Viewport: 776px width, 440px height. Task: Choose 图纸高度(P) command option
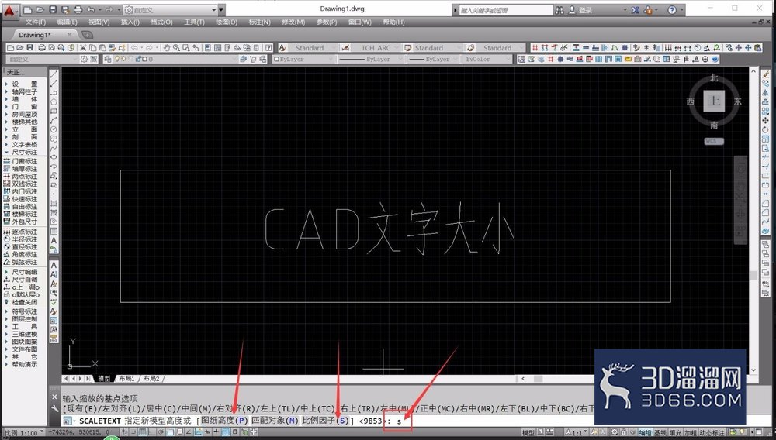click(224, 421)
